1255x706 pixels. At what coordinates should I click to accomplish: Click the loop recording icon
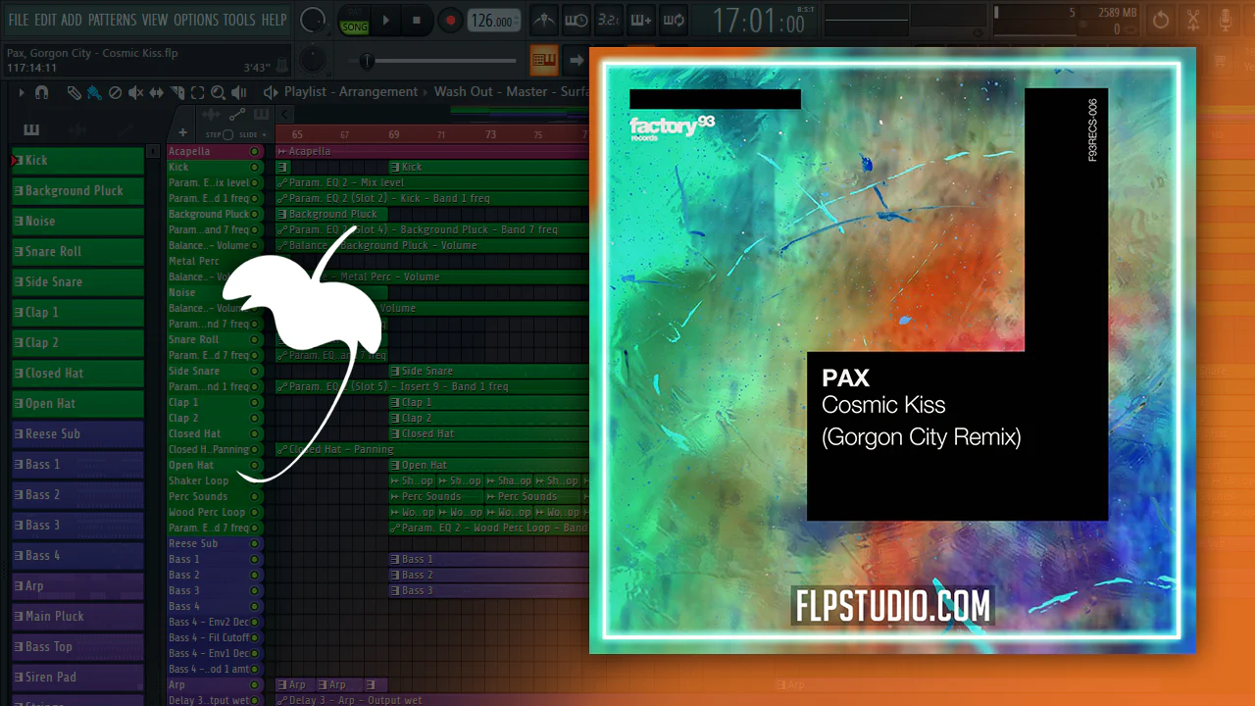click(674, 20)
